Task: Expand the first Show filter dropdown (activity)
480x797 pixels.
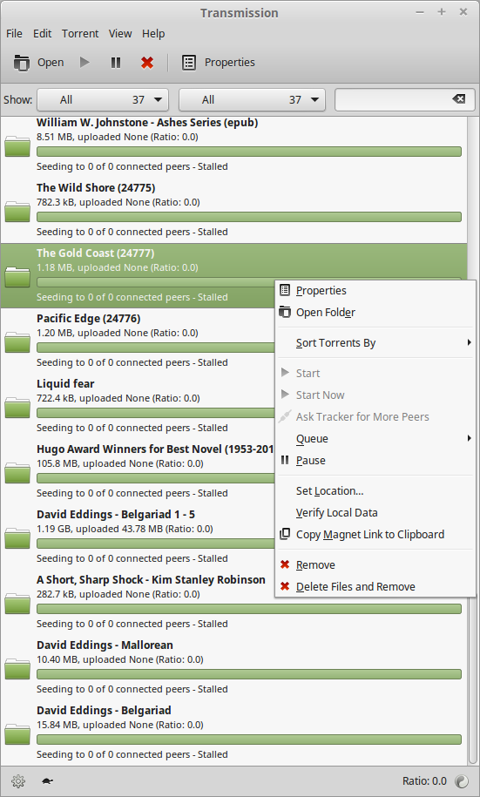Action: click(103, 99)
